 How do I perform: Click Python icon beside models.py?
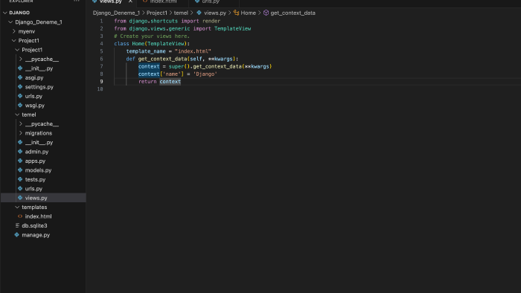[x=20, y=170]
